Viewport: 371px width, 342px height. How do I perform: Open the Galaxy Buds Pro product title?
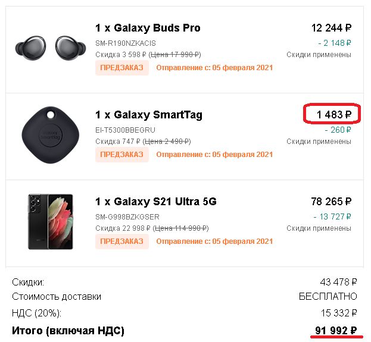tap(148, 28)
